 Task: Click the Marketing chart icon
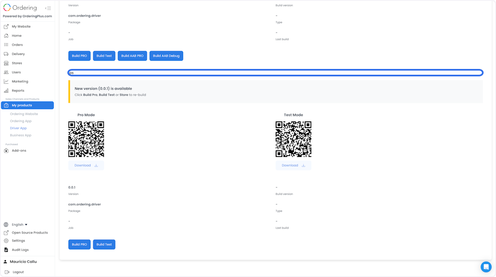pyautogui.click(x=6, y=81)
